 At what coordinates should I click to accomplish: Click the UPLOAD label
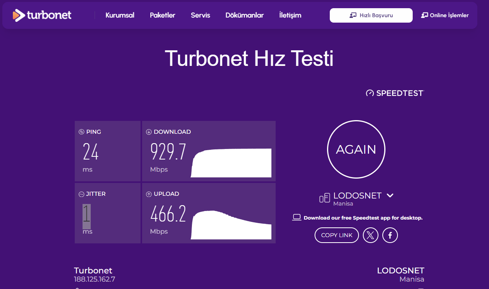point(166,194)
